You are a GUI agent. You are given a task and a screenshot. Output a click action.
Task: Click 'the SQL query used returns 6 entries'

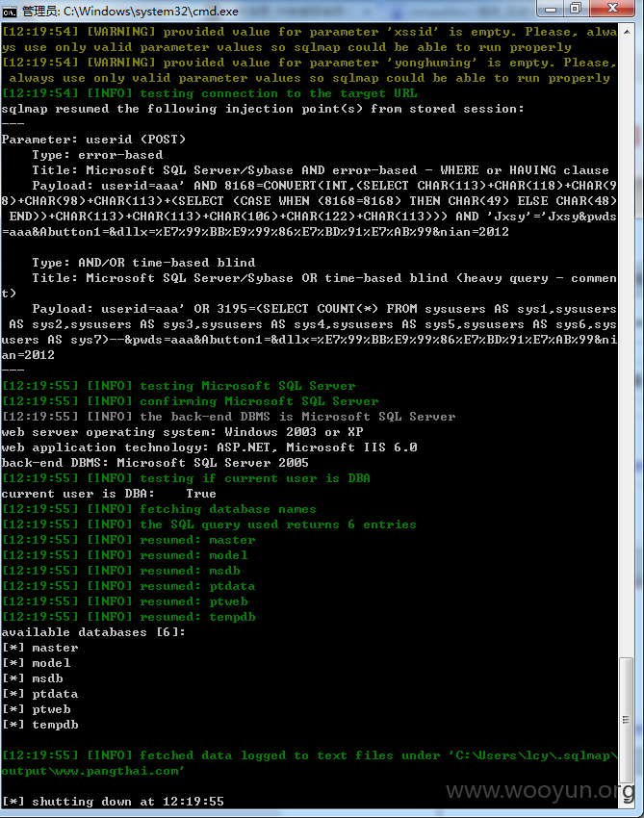click(209, 524)
